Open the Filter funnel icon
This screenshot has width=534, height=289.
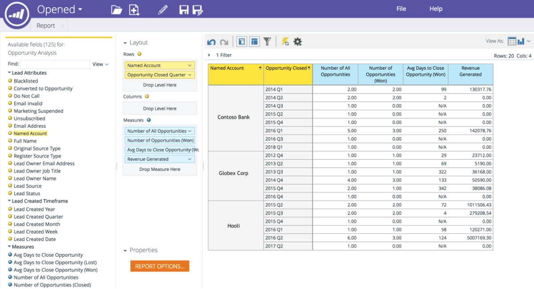click(x=267, y=41)
